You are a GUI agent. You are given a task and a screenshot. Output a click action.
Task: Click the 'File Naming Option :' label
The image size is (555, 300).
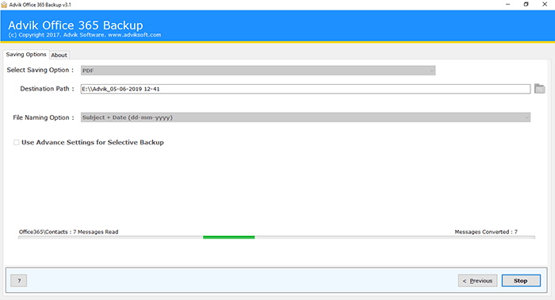tap(44, 117)
